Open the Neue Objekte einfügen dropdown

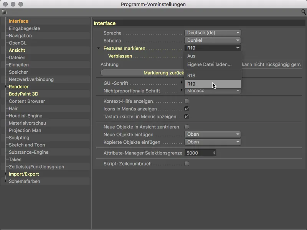pyautogui.click(x=213, y=135)
